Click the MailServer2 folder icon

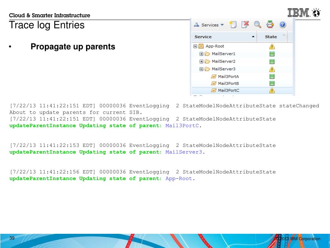click(x=207, y=61)
